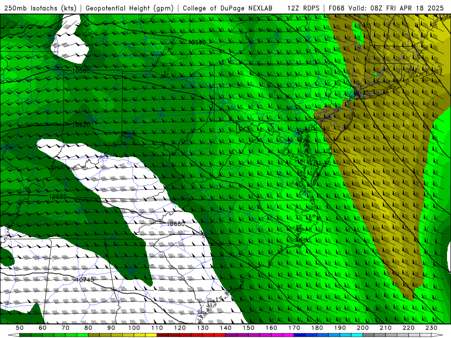This screenshot has height=338, width=451.
Task: Click the 220 value on the color scale
Action: (x=409, y=328)
